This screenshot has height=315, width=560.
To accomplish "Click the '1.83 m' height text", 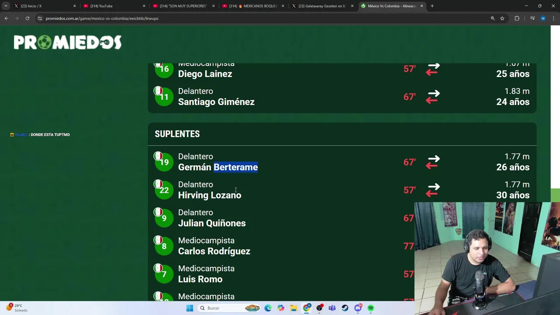I will (517, 91).
